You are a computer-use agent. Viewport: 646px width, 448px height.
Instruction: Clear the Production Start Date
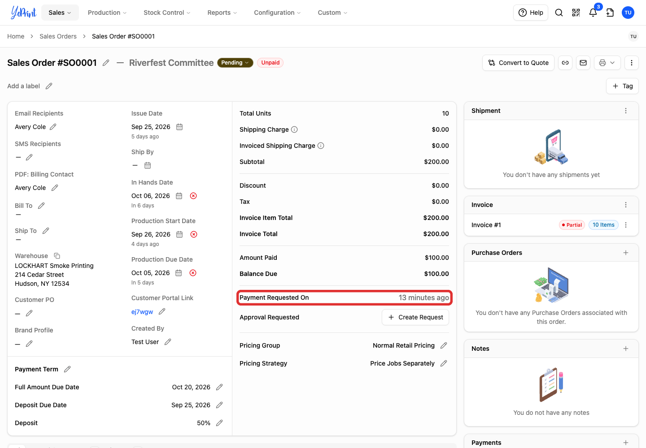point(194,234)
